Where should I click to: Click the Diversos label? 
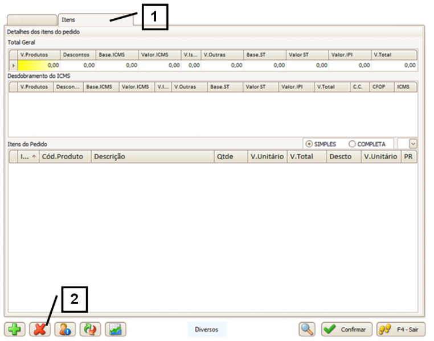(206, 329)
